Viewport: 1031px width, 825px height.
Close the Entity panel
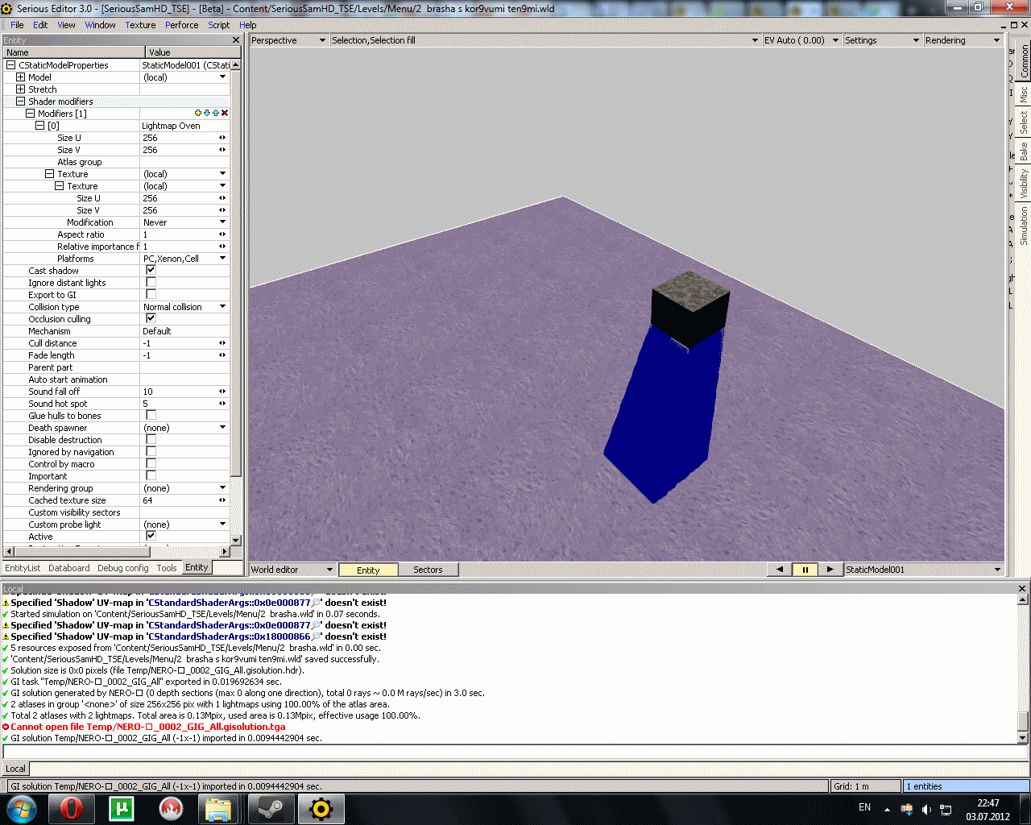[x=236, y=40]
